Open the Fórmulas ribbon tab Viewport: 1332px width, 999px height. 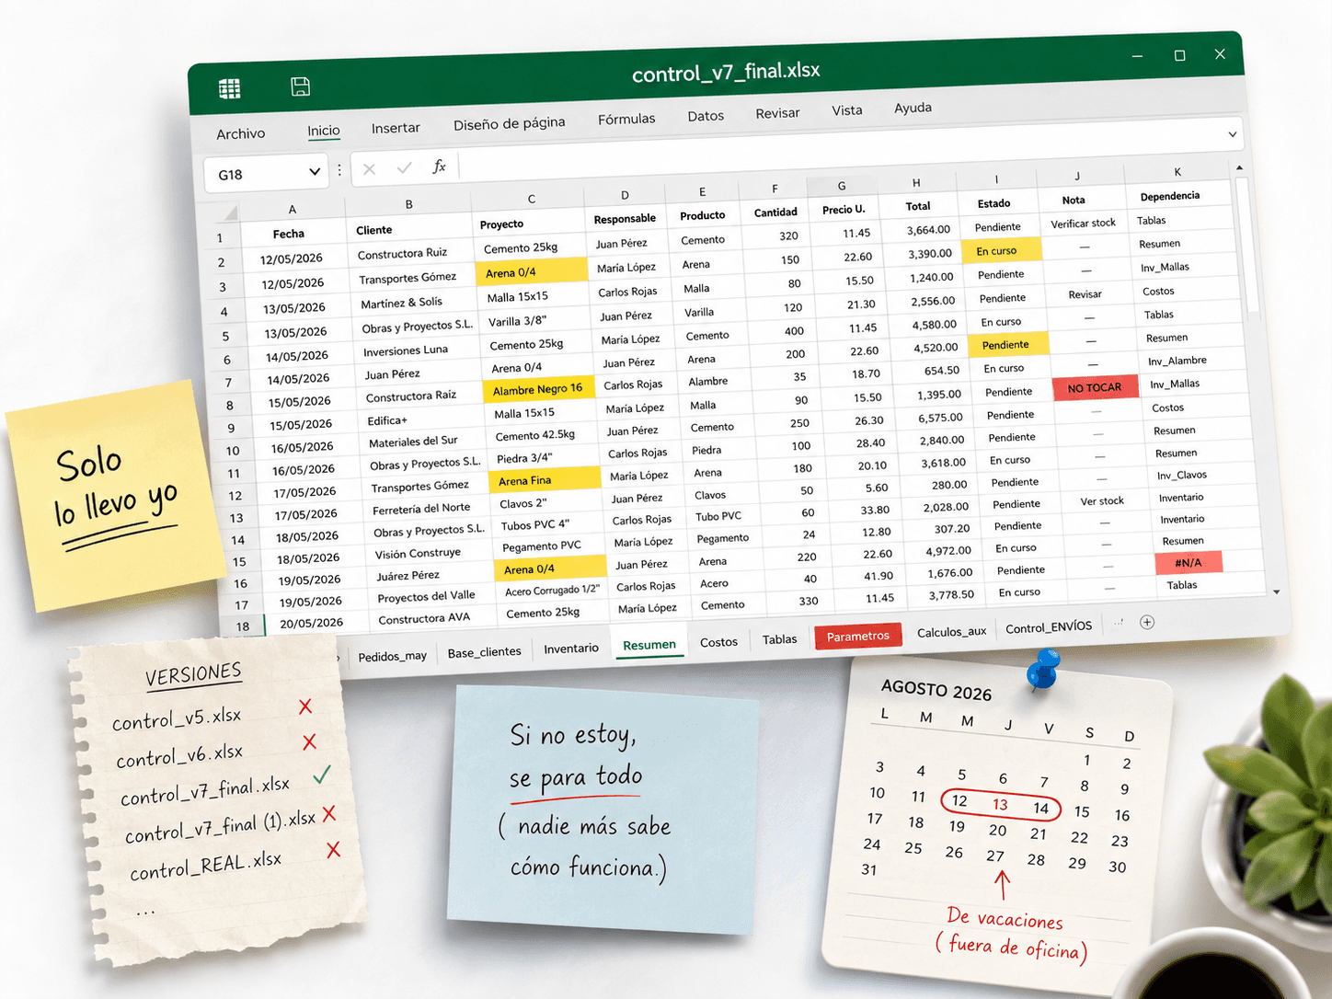pyautogui.click(x=626, y=119)
